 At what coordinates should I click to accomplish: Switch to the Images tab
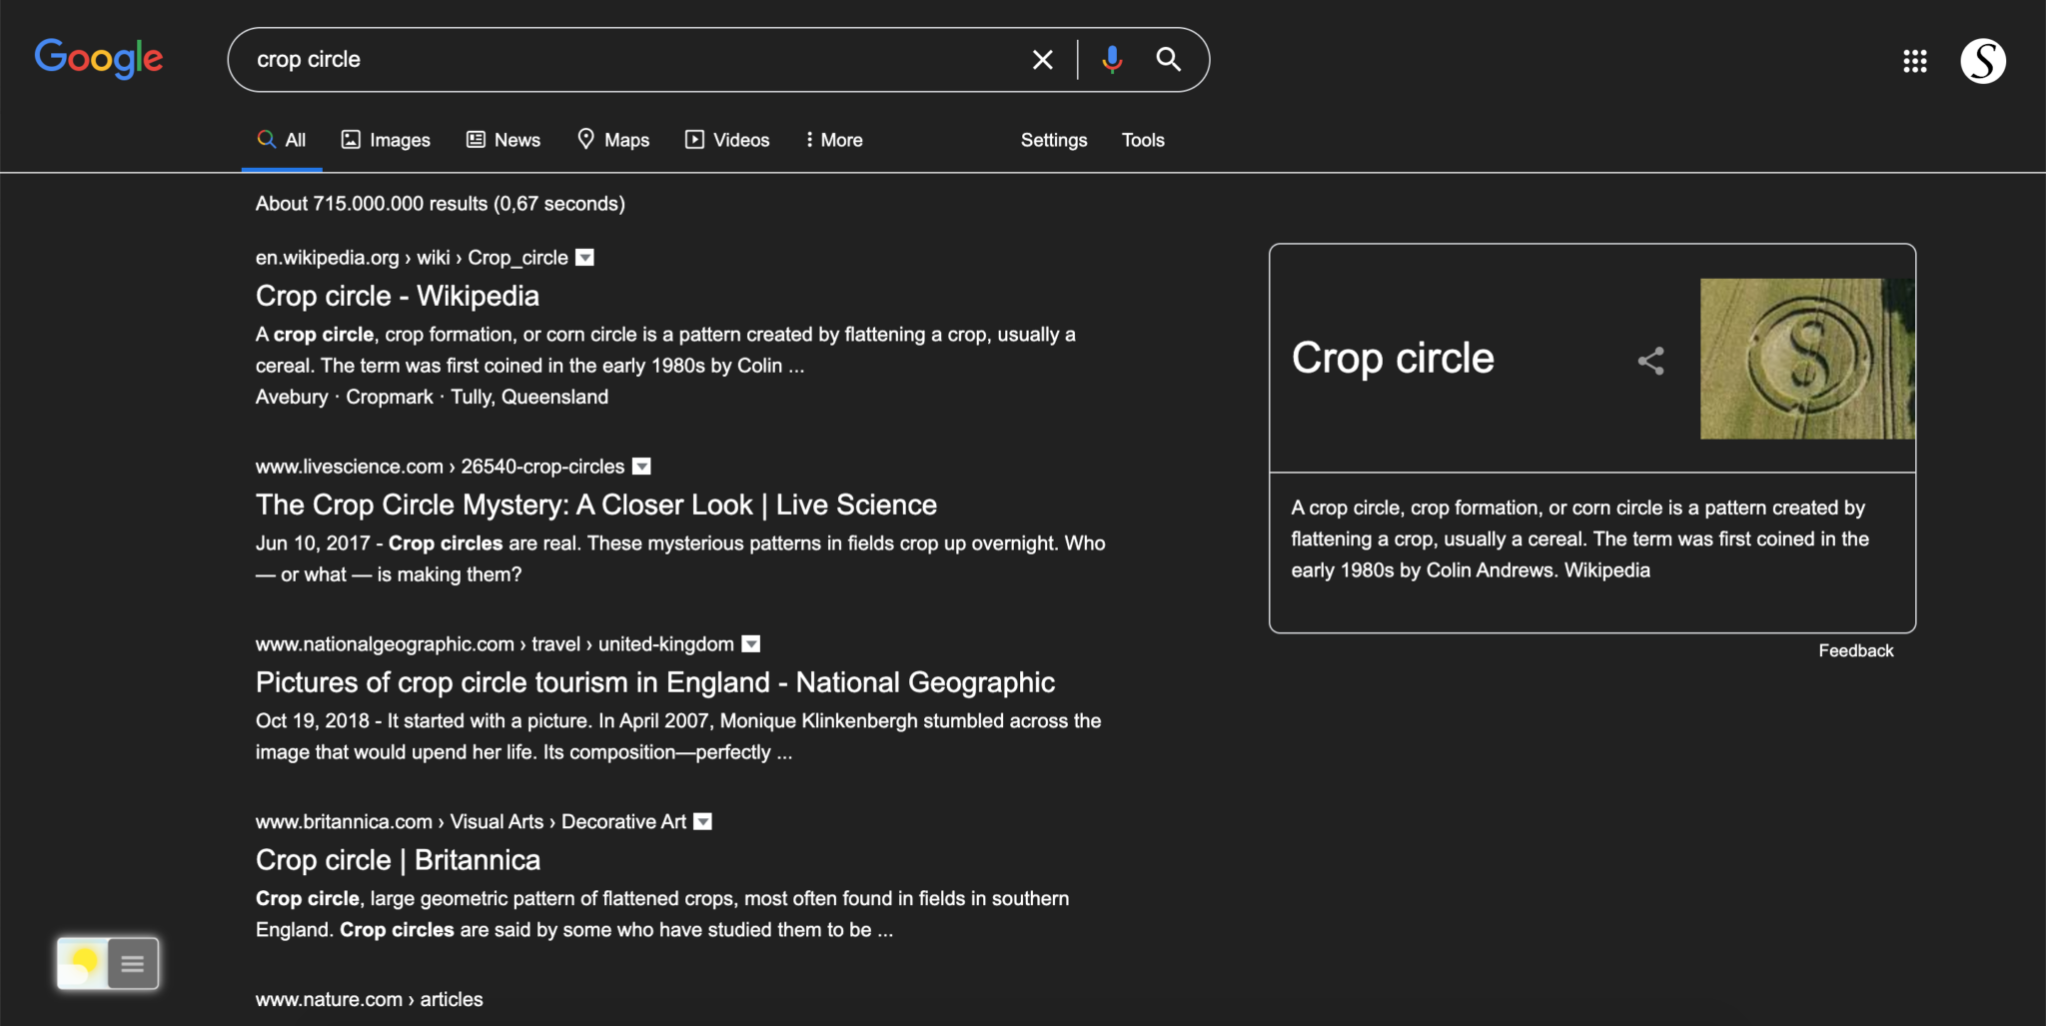[386, 140]
